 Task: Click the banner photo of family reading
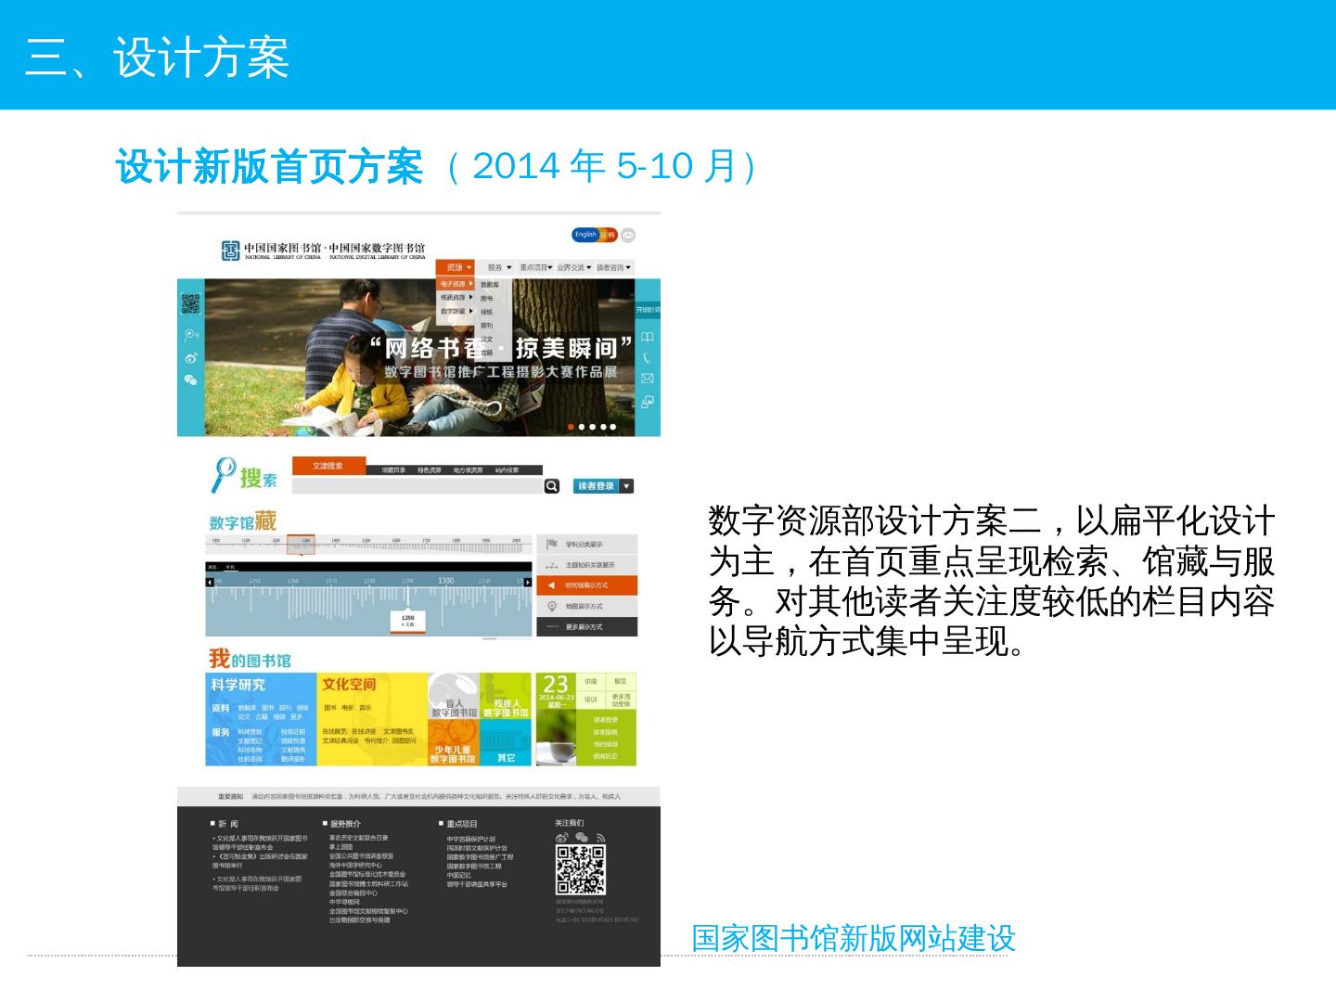coord(418,357)
